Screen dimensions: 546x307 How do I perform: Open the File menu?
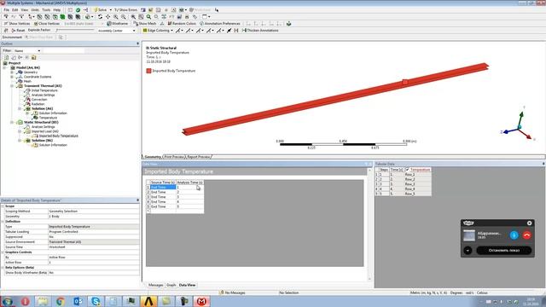pos(7,9)
